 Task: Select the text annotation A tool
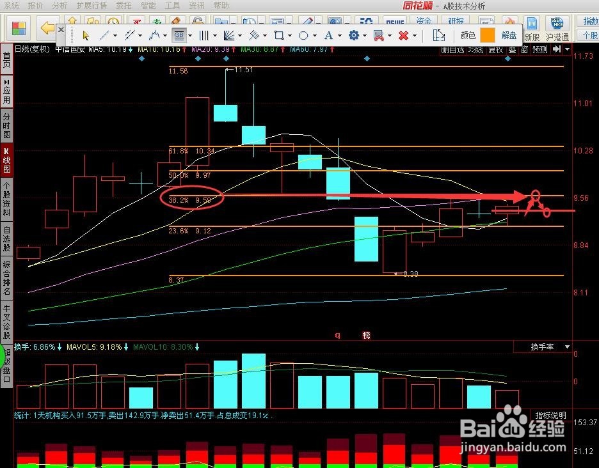pyautogui.click(x=328, y=36)
